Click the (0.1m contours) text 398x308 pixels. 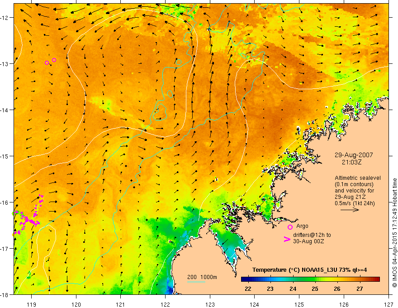coord(354,184)
